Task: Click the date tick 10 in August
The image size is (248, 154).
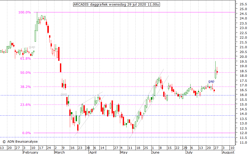Action: 232,148
